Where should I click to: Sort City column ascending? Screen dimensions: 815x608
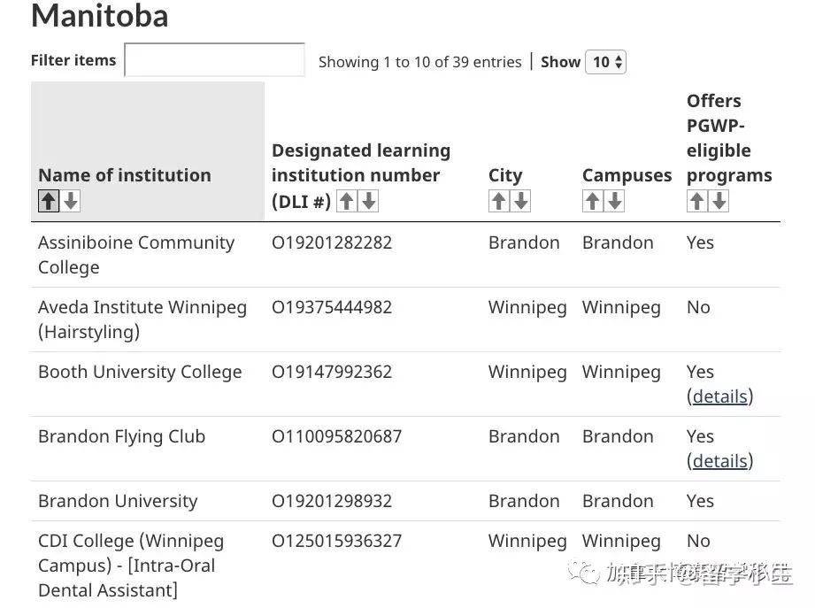[499, 201]
